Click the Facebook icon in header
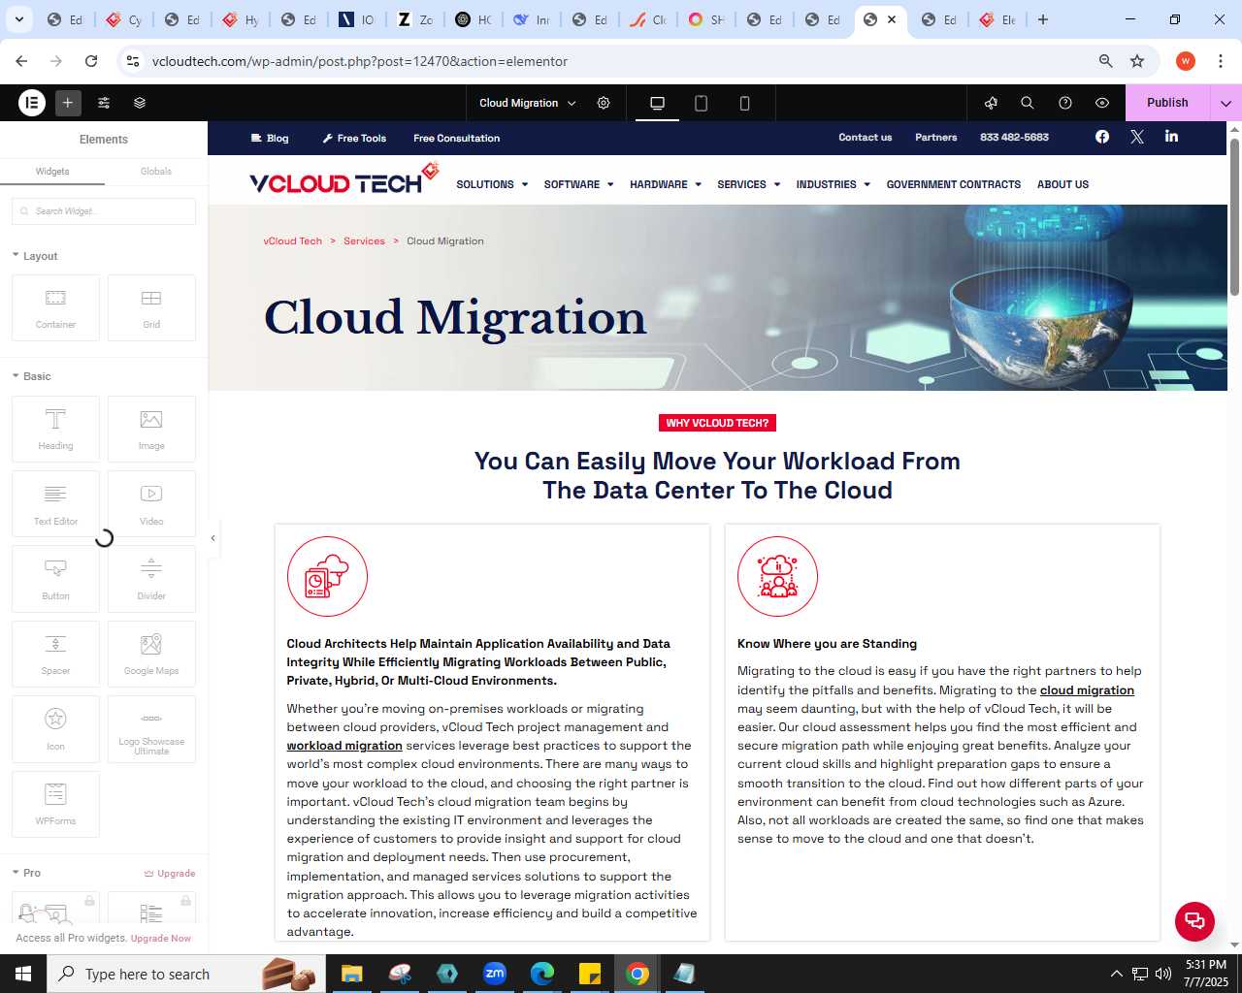 click(x=1102, y=137)
